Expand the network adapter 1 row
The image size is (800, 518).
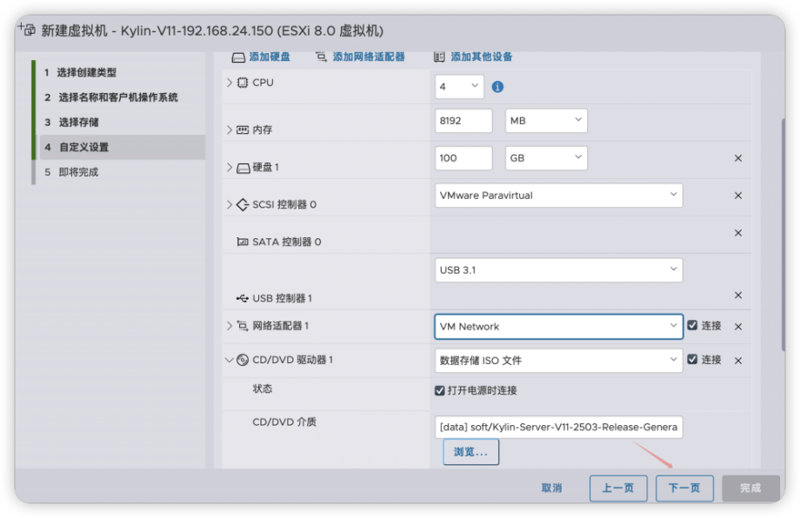[x=230, y=326]
